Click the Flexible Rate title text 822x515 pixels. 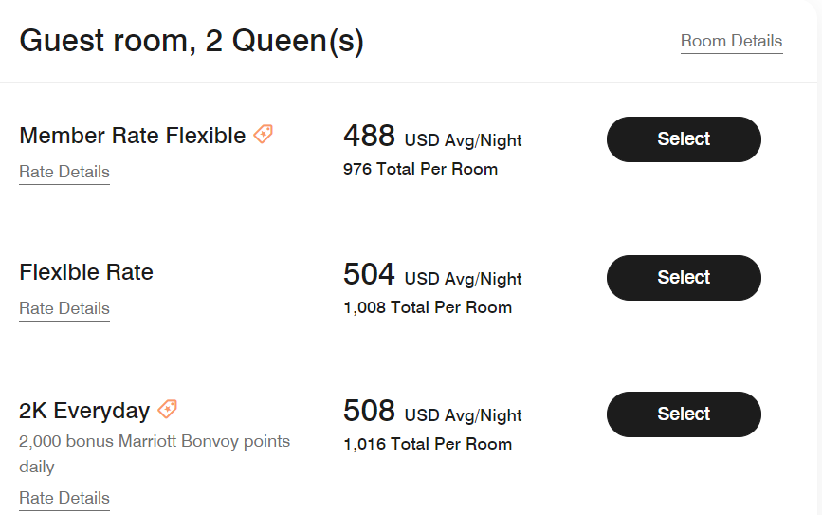[x=86, y=272]
